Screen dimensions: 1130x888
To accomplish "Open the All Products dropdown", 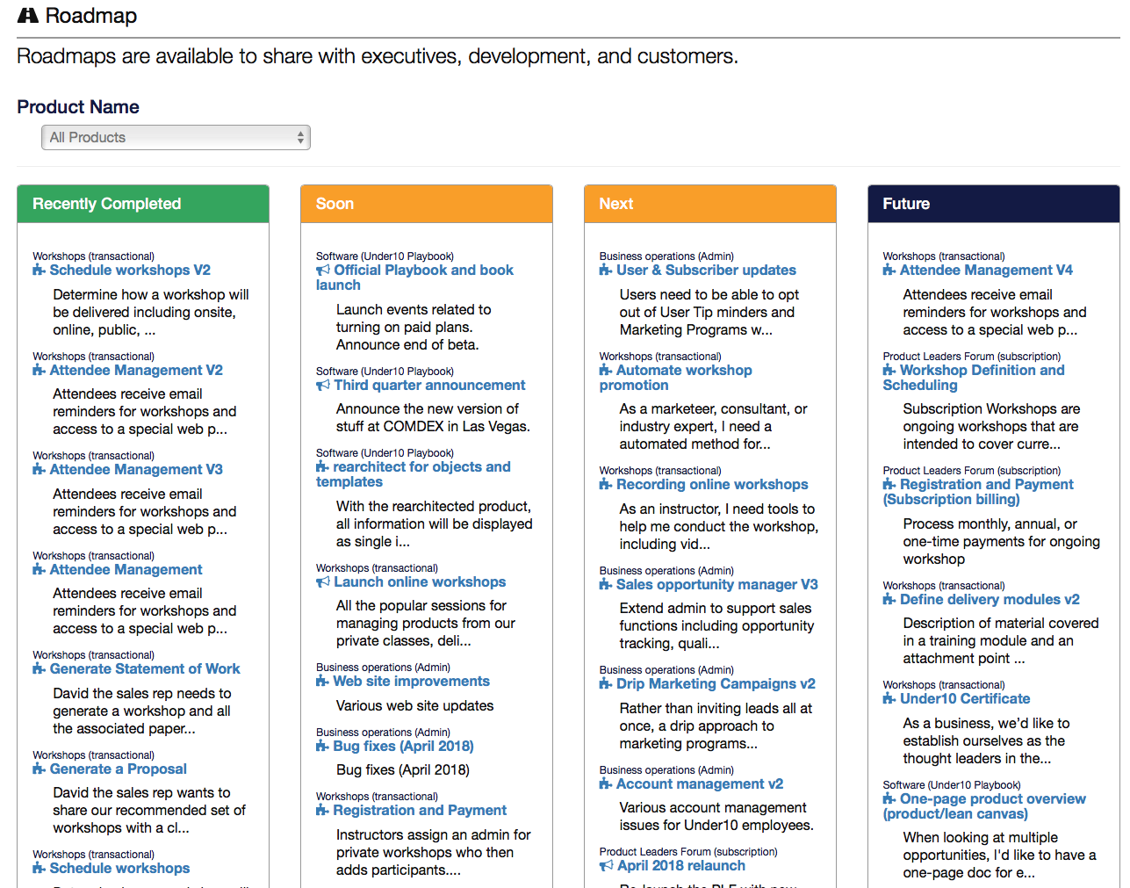I will pyautogui.click(x=176, y=138).
